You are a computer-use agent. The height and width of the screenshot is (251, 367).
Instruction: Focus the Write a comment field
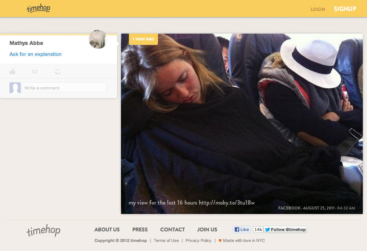(x=64, y=88)
